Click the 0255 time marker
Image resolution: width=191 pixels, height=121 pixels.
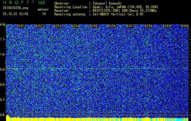(x=94, y=26)
